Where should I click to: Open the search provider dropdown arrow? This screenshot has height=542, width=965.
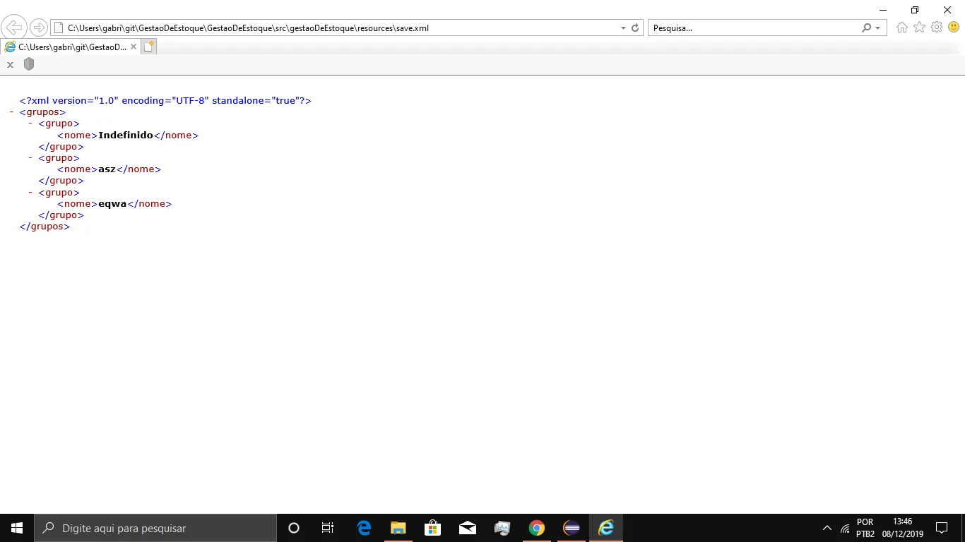877,28
